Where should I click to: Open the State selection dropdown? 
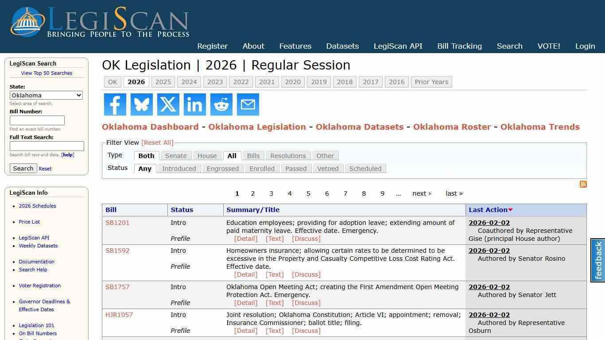(x=46, y=95)
